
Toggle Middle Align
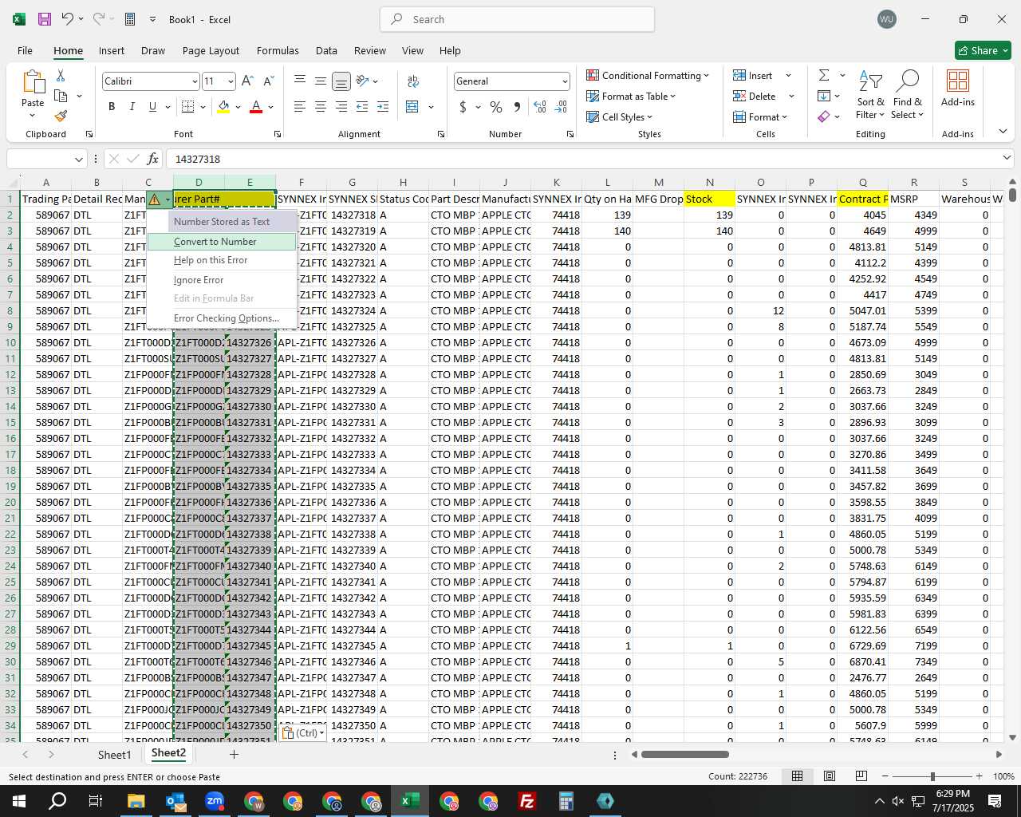[x=321, y=81]
